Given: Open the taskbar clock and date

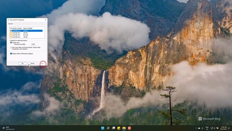Looking at the screenshot, I should (x=223, y=128).
